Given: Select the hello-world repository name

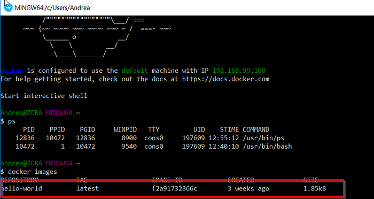Looking at the screenshot, I should (x=21, y=189).
